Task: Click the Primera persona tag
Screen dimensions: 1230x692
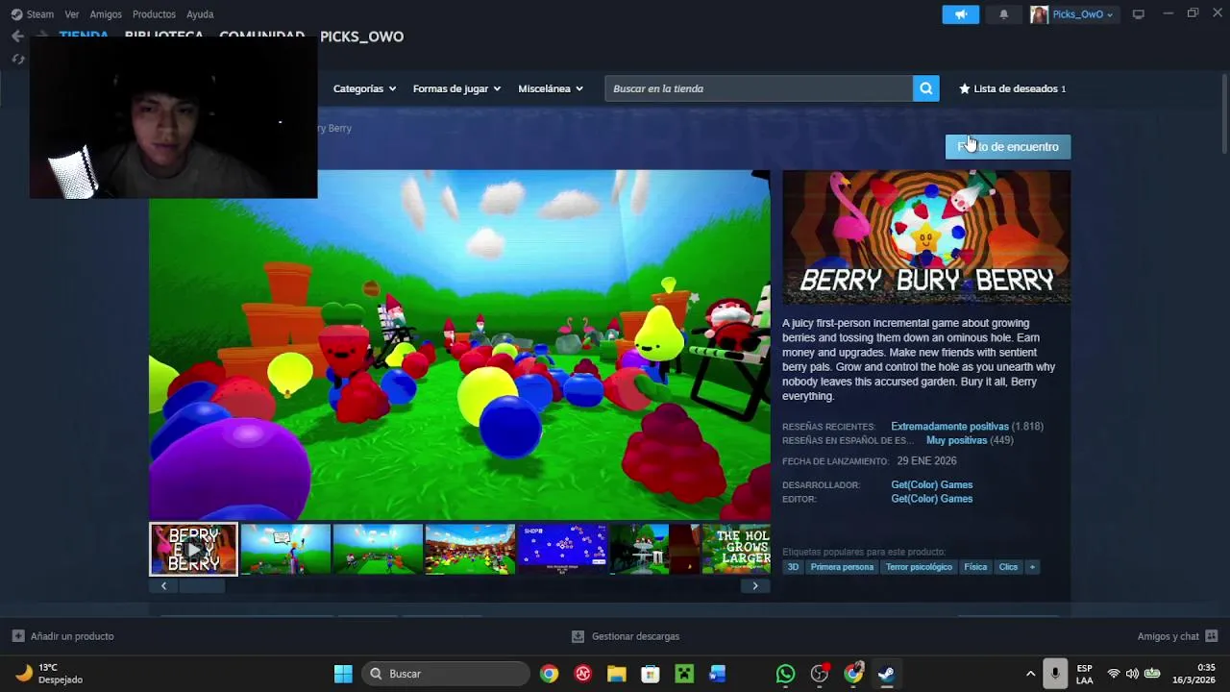Action: tap(842, 567)
